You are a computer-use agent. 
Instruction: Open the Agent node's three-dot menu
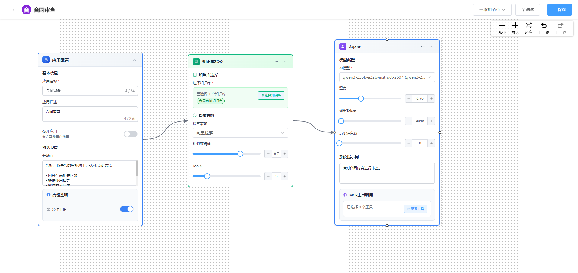tap(423, 47)
